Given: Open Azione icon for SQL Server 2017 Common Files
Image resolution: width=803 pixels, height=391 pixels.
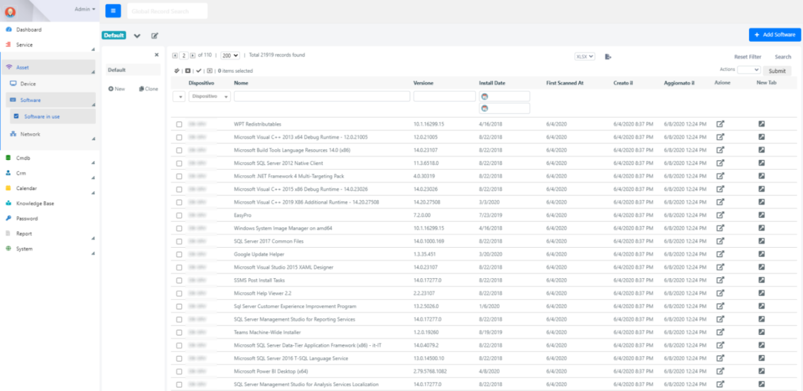Looking at the screenshot, I should 720,241.
